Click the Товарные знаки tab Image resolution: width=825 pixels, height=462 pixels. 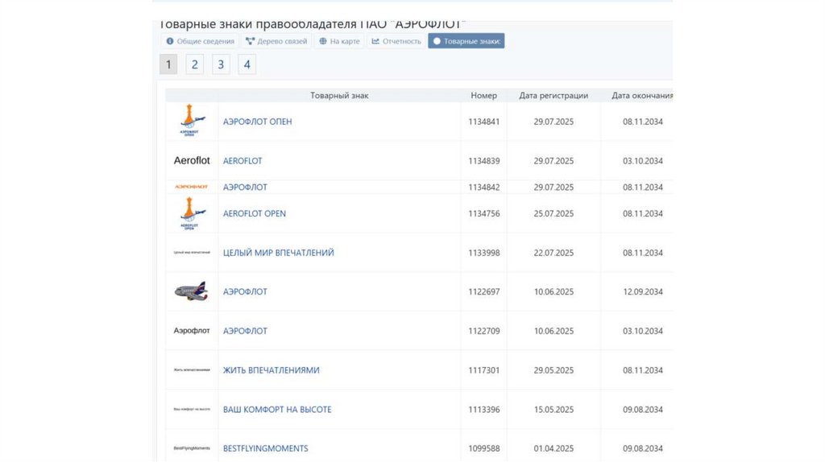(466, 41)
